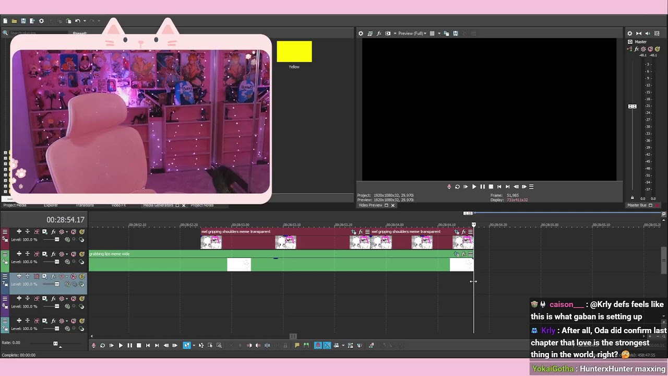668x376 pixels.
Task: Switch to the Media Generators tab
Action: pyautogui.click(x=158, y=205)
